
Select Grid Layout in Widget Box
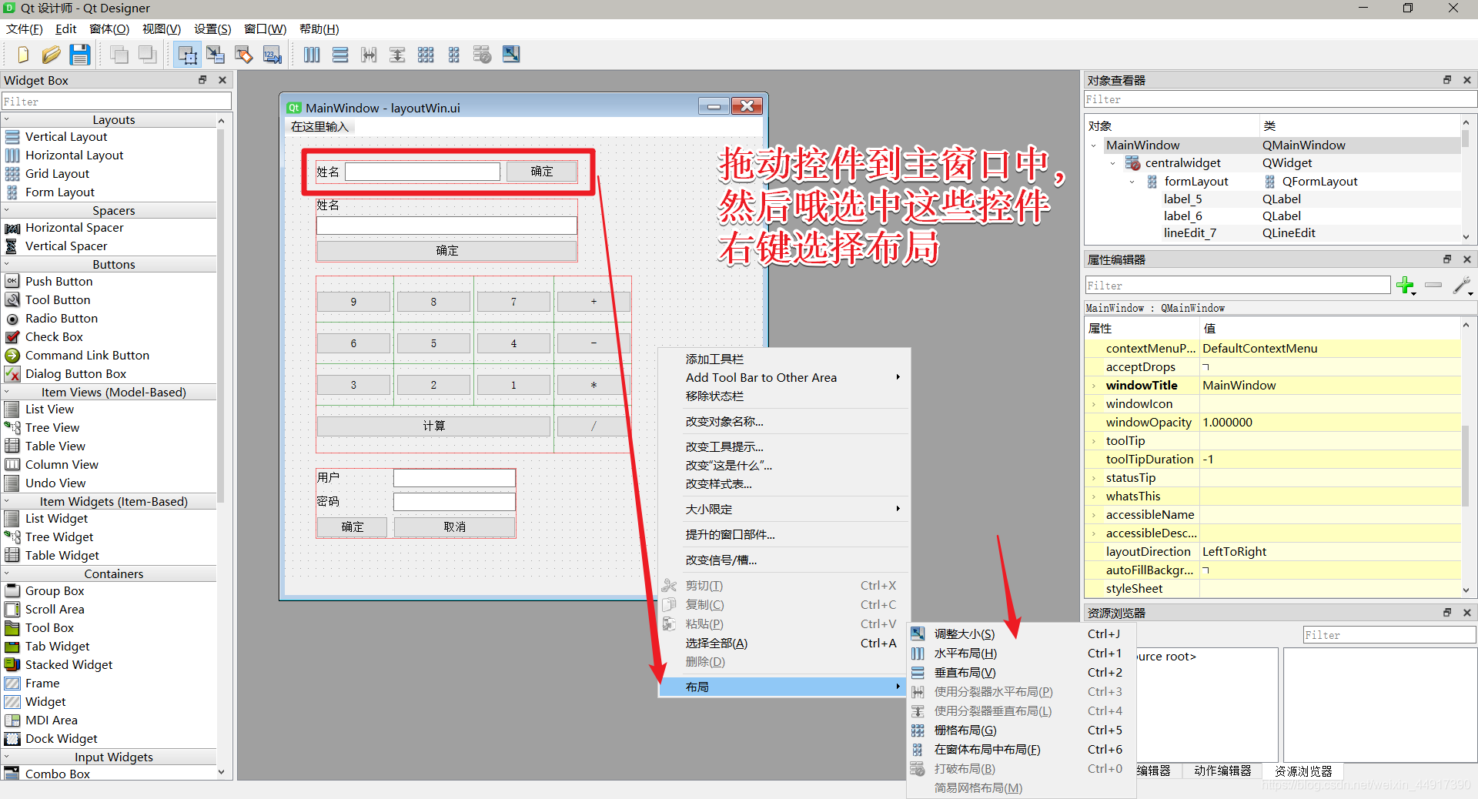pos(57,174)
